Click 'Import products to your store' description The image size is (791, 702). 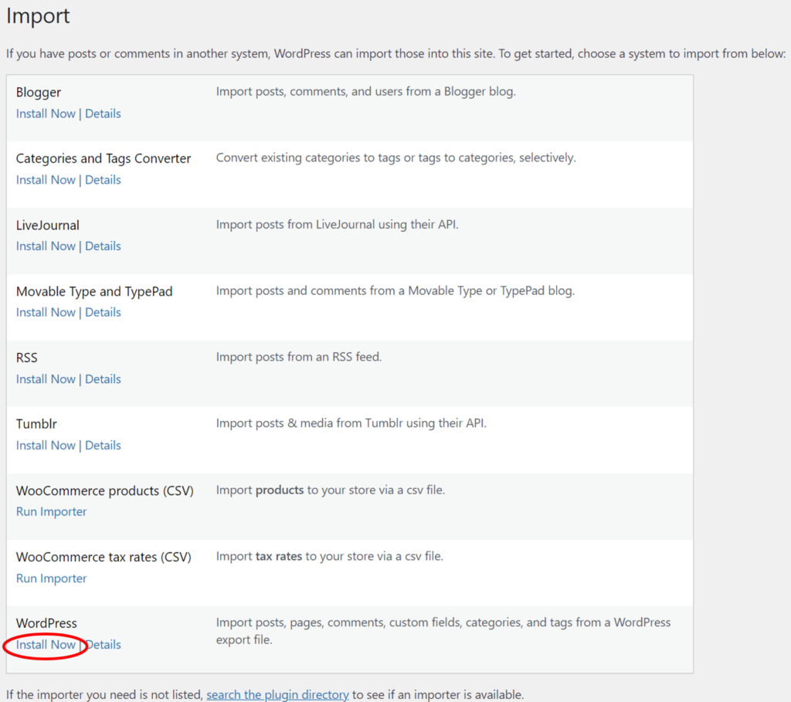[331, 490]
